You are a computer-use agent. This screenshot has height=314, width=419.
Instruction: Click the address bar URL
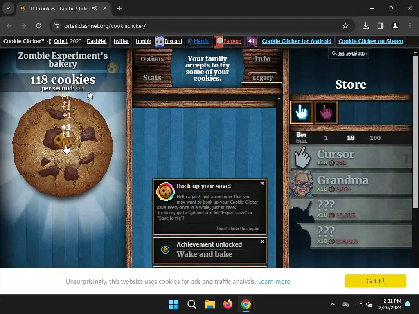[x=105, y=26]
